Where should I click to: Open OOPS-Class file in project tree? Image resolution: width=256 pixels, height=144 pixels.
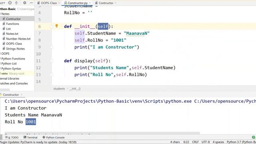(14, 44)
